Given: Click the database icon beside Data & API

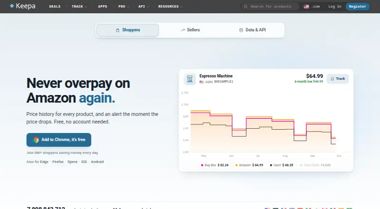Looking at the screenshot, I should [241, 30].
